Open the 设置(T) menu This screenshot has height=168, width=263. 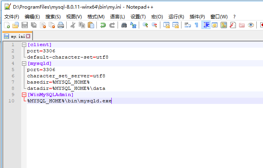tap(138, 17)
